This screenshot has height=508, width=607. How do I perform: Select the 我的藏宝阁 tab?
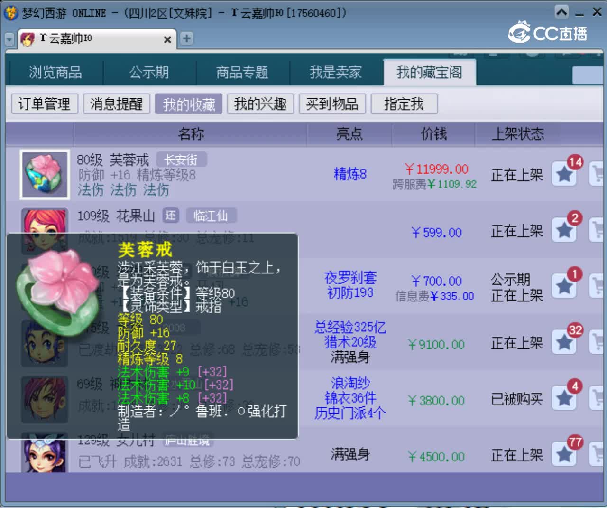click(x=429, y=73)
